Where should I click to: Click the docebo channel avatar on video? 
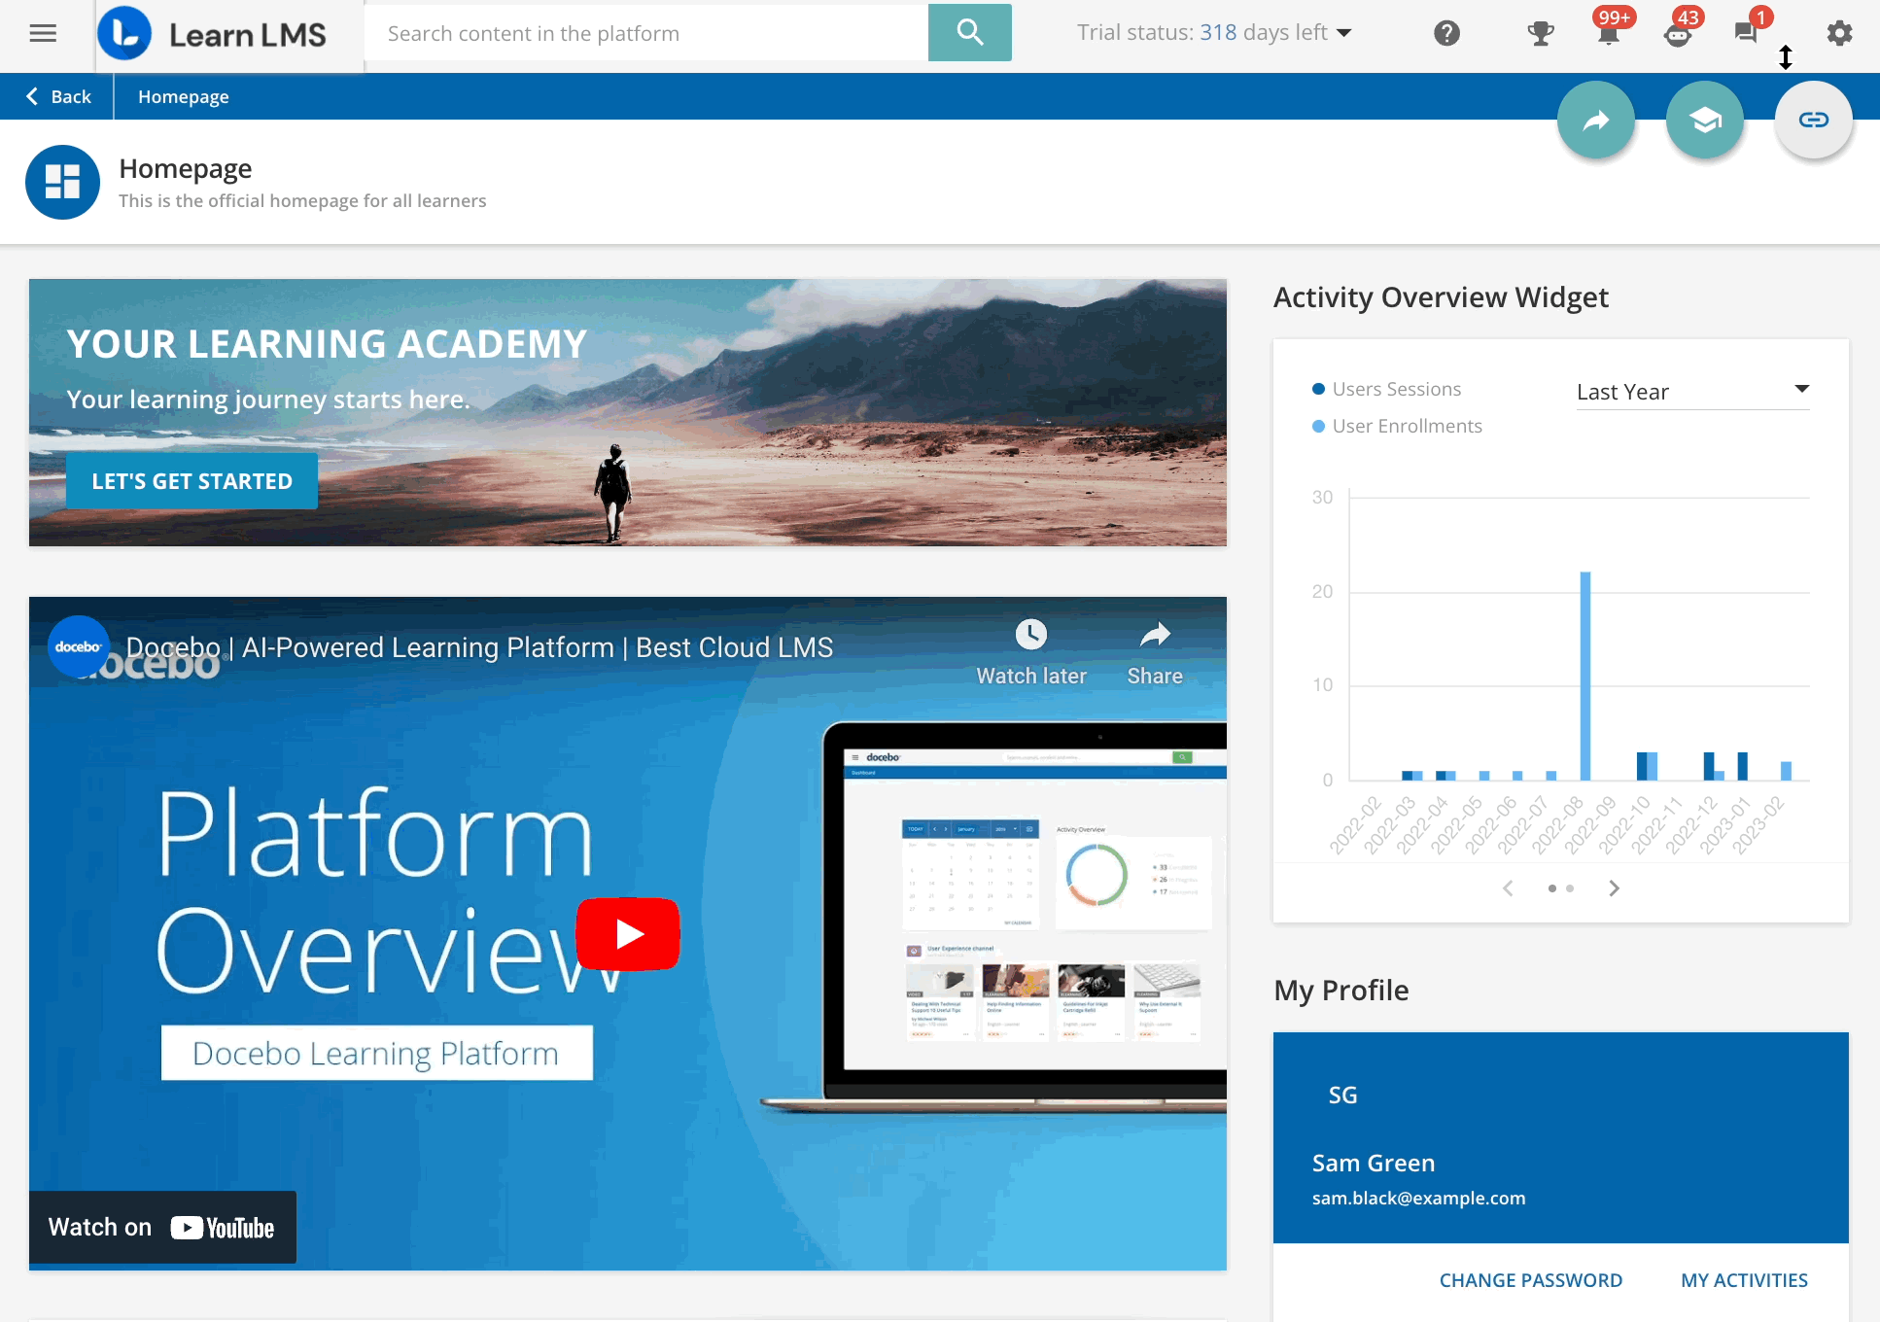click(x=78, y=646)
